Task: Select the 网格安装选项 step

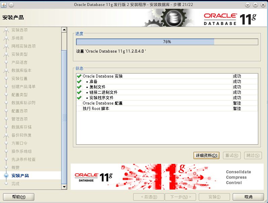Action: (24, 46)
